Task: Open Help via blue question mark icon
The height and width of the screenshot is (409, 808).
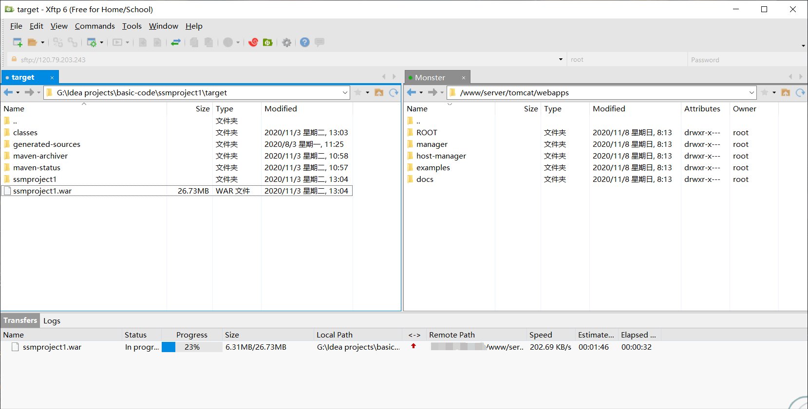Action: coord(305,42)
